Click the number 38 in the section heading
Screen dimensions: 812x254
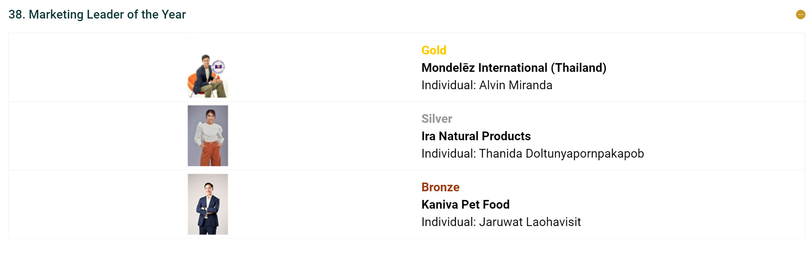16,14
